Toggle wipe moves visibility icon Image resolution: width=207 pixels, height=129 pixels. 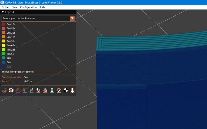[11, 90]
